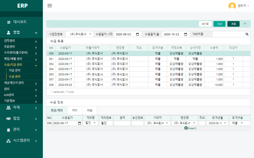Click the ERP logo
254x158 pixels.
click(x=22, y=6)
